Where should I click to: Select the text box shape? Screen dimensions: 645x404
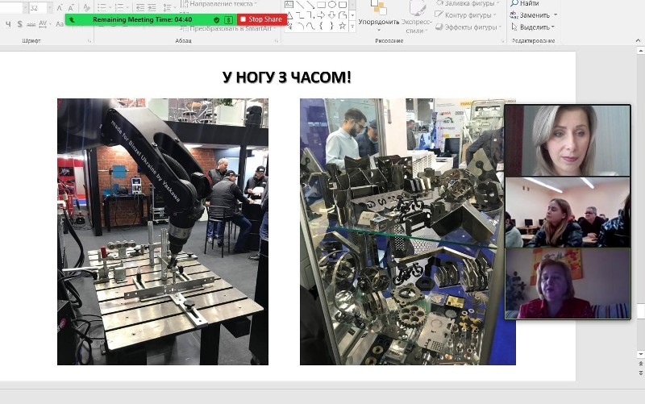tap(289, 5)
